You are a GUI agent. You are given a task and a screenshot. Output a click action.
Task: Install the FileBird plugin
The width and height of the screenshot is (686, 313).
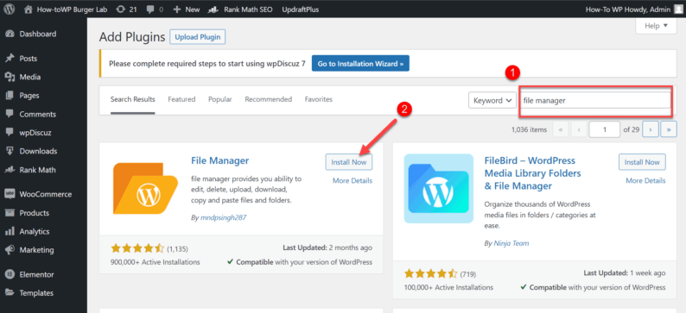[642, 162]
